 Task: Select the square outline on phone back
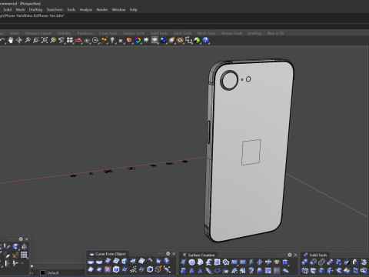pos(251,152)
